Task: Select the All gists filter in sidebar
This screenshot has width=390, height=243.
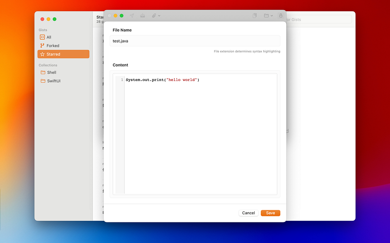Action: (48, 37)
